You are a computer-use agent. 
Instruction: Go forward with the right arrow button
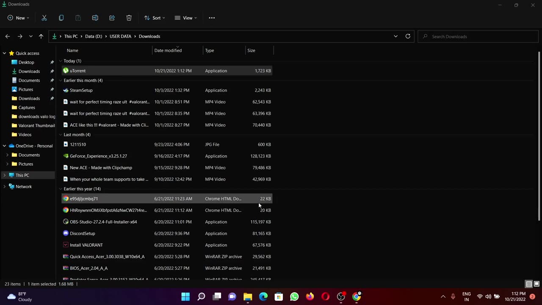pos(20,36)
